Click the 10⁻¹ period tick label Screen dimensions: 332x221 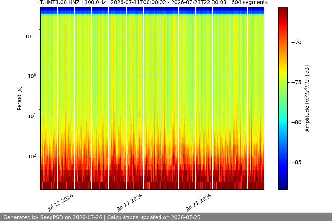pyautogui.click(x=31, y=36)
